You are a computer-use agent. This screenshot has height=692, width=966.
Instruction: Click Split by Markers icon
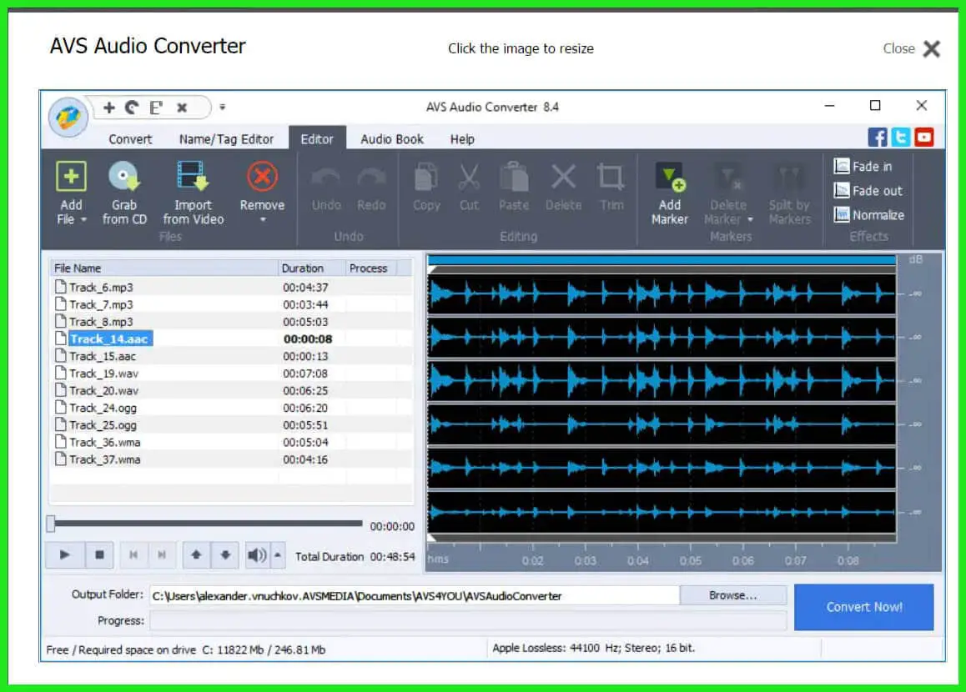(789, 178)
